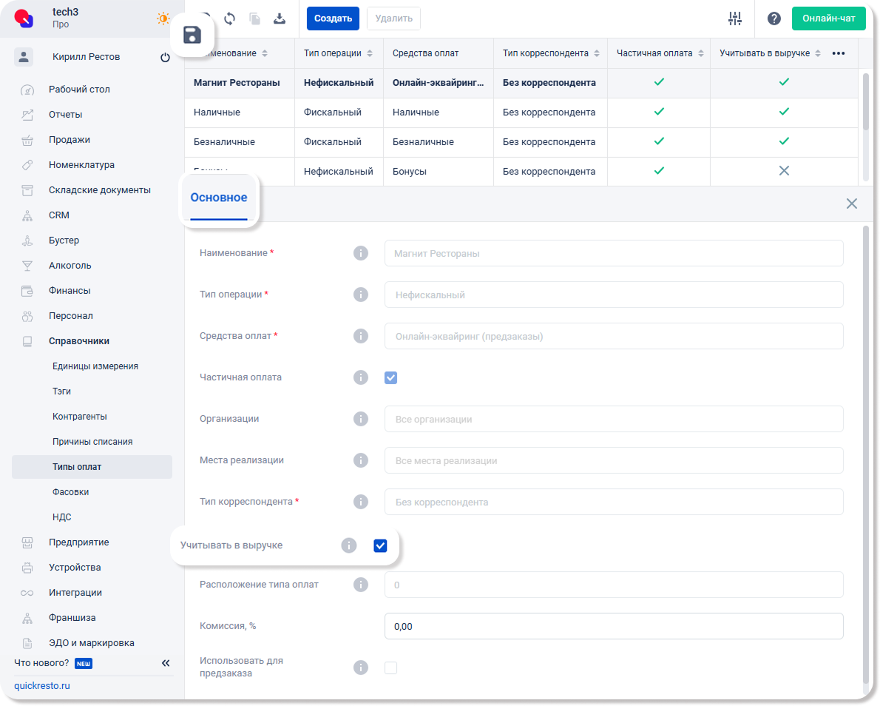Screen dimensions: 880x706
Task: Click the download export icon
Action: pos(280,19)
